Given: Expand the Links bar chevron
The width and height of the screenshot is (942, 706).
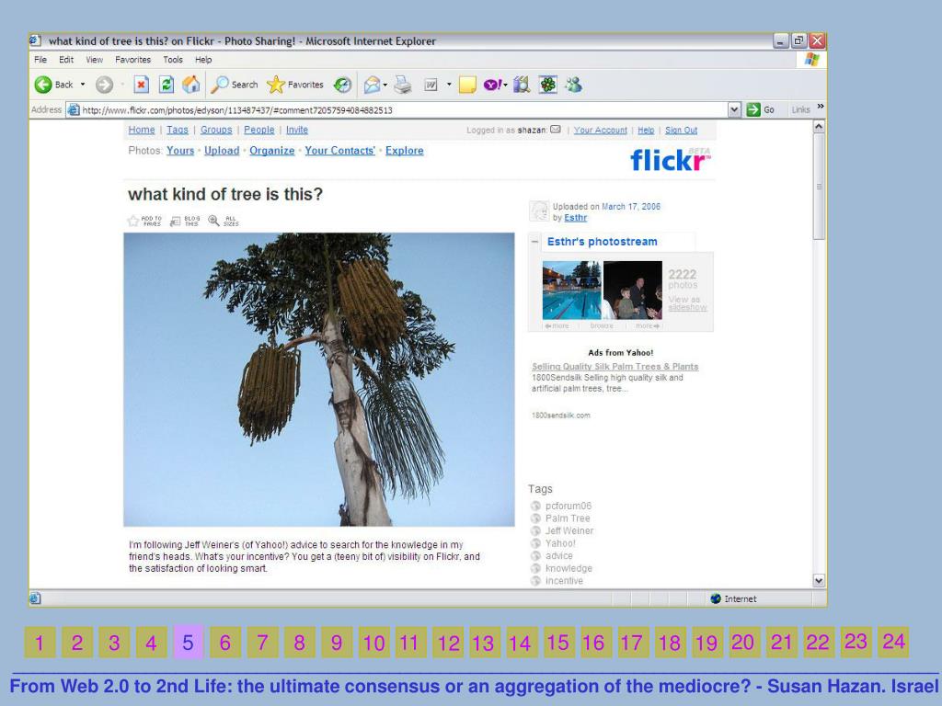Looking at the screenshot, I should [x=821, y=107].
